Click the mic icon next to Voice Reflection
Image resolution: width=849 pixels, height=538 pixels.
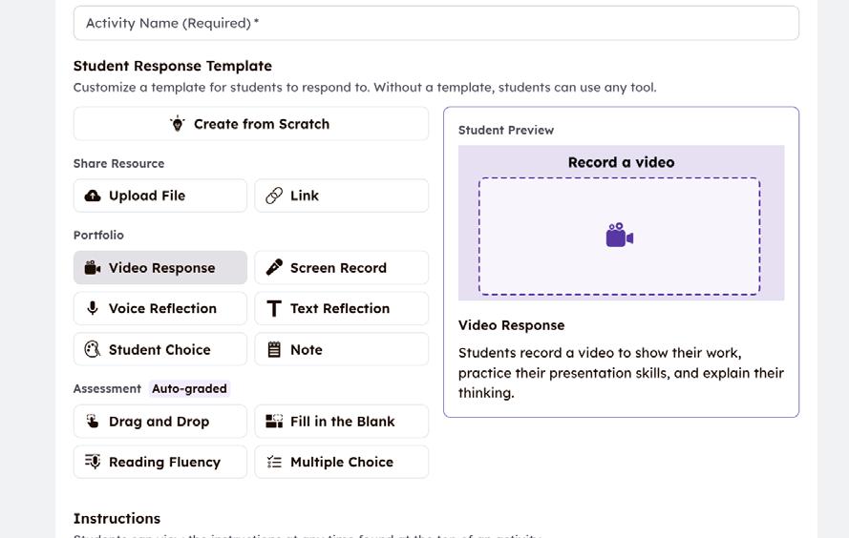tap(93, 308)
